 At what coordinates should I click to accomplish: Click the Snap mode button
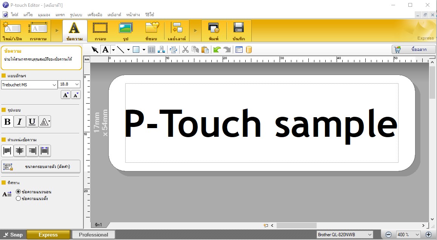tap(13, 235)
